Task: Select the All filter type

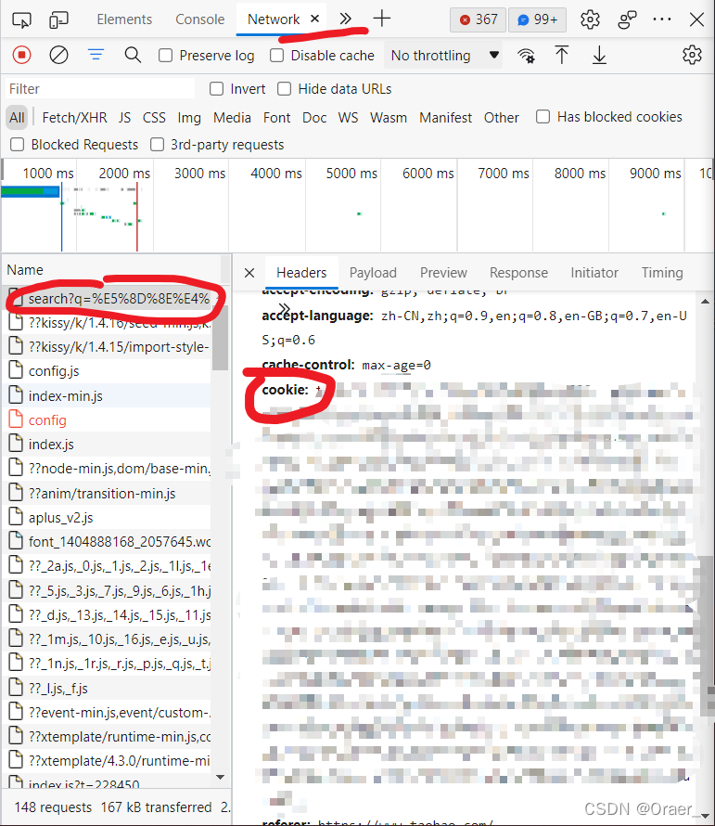Action: click(17, 117)
